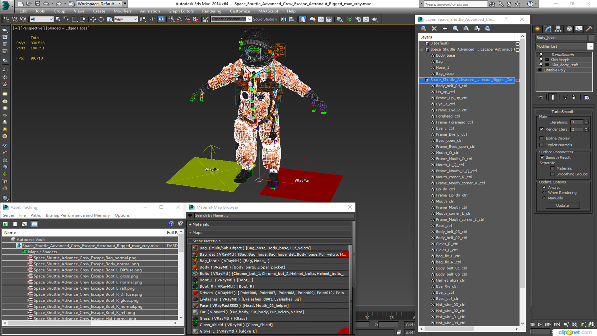Select the Move tool in main toolbar

coord(93,19)
